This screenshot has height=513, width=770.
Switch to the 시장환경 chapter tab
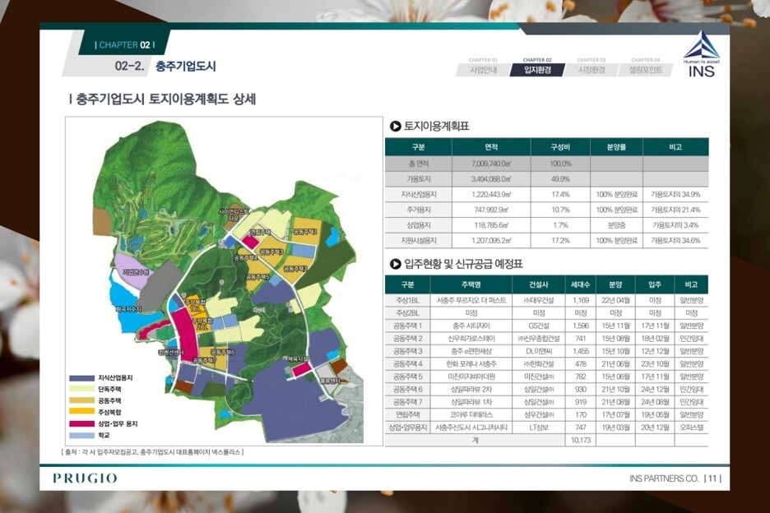[x=591, y=70]
